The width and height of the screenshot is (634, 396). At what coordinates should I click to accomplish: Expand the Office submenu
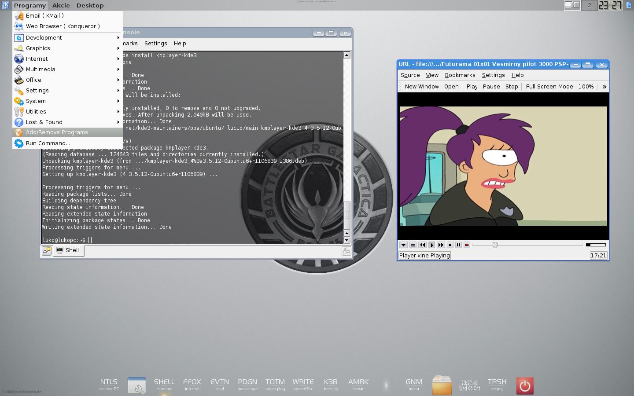[x=67, y=80]
